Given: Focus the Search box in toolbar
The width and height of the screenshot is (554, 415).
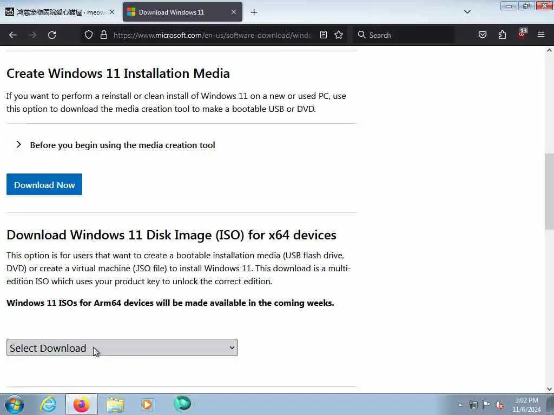Looking at the screenshot, I should click(404, 35).
